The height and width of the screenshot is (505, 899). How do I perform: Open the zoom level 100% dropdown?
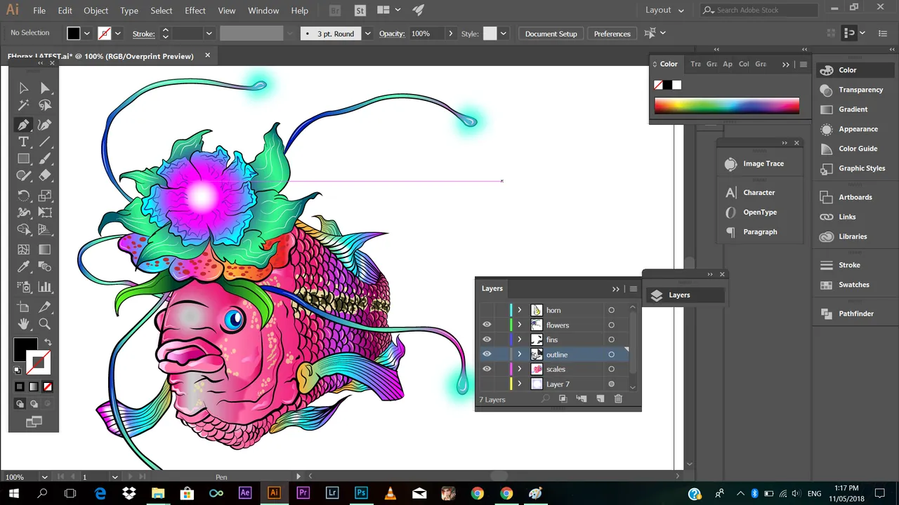[44, 477]
